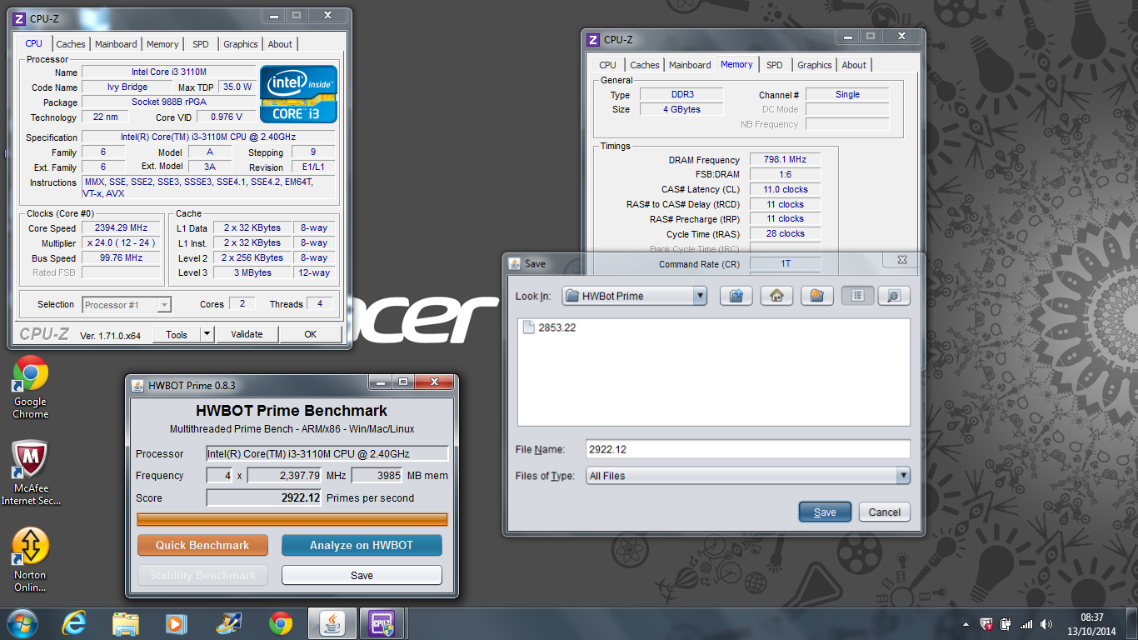Screen dimensions: 1138x640
Task: Click the CPU-Z logo icon in right window title
Action: [593, 39]
